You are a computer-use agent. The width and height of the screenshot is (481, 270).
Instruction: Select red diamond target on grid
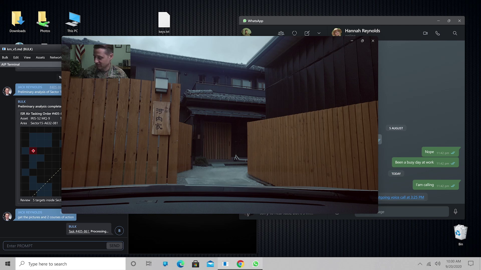pos(33,151)
